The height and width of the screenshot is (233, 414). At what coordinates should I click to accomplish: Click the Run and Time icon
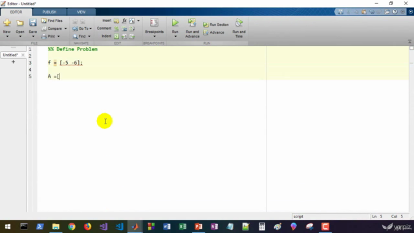[x=239, y=23]
